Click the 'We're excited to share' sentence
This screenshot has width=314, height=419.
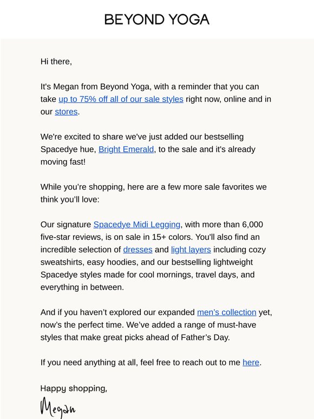[x=148, y=149]
